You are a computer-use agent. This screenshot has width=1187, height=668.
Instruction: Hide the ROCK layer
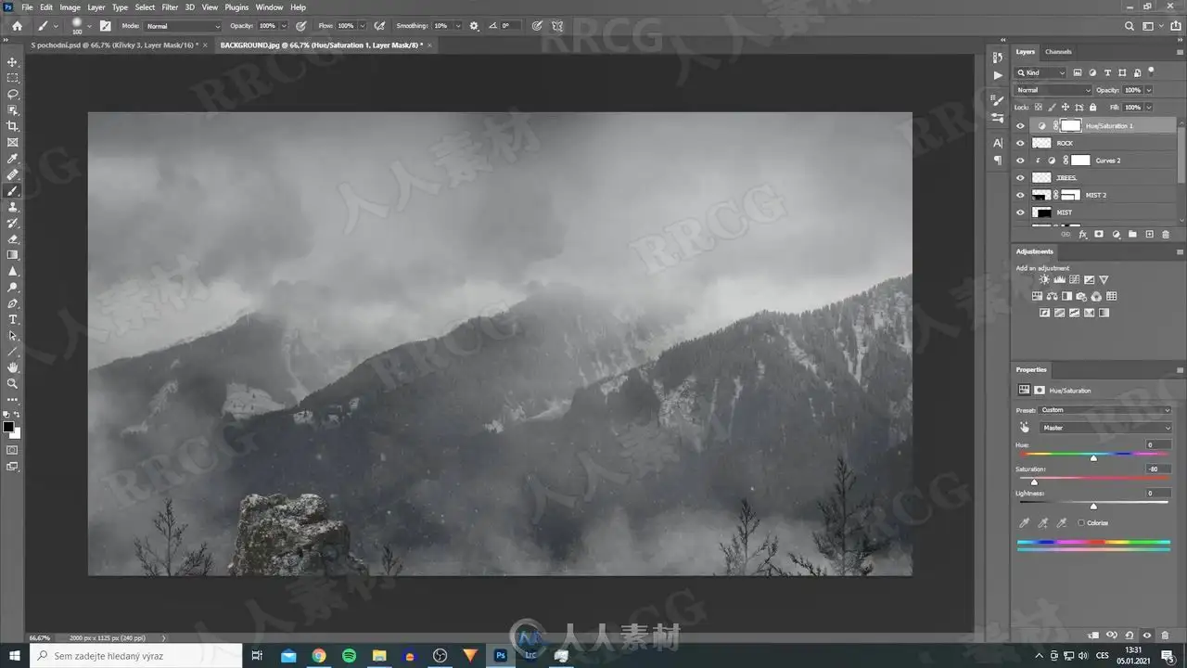(x=1020, y=143)
